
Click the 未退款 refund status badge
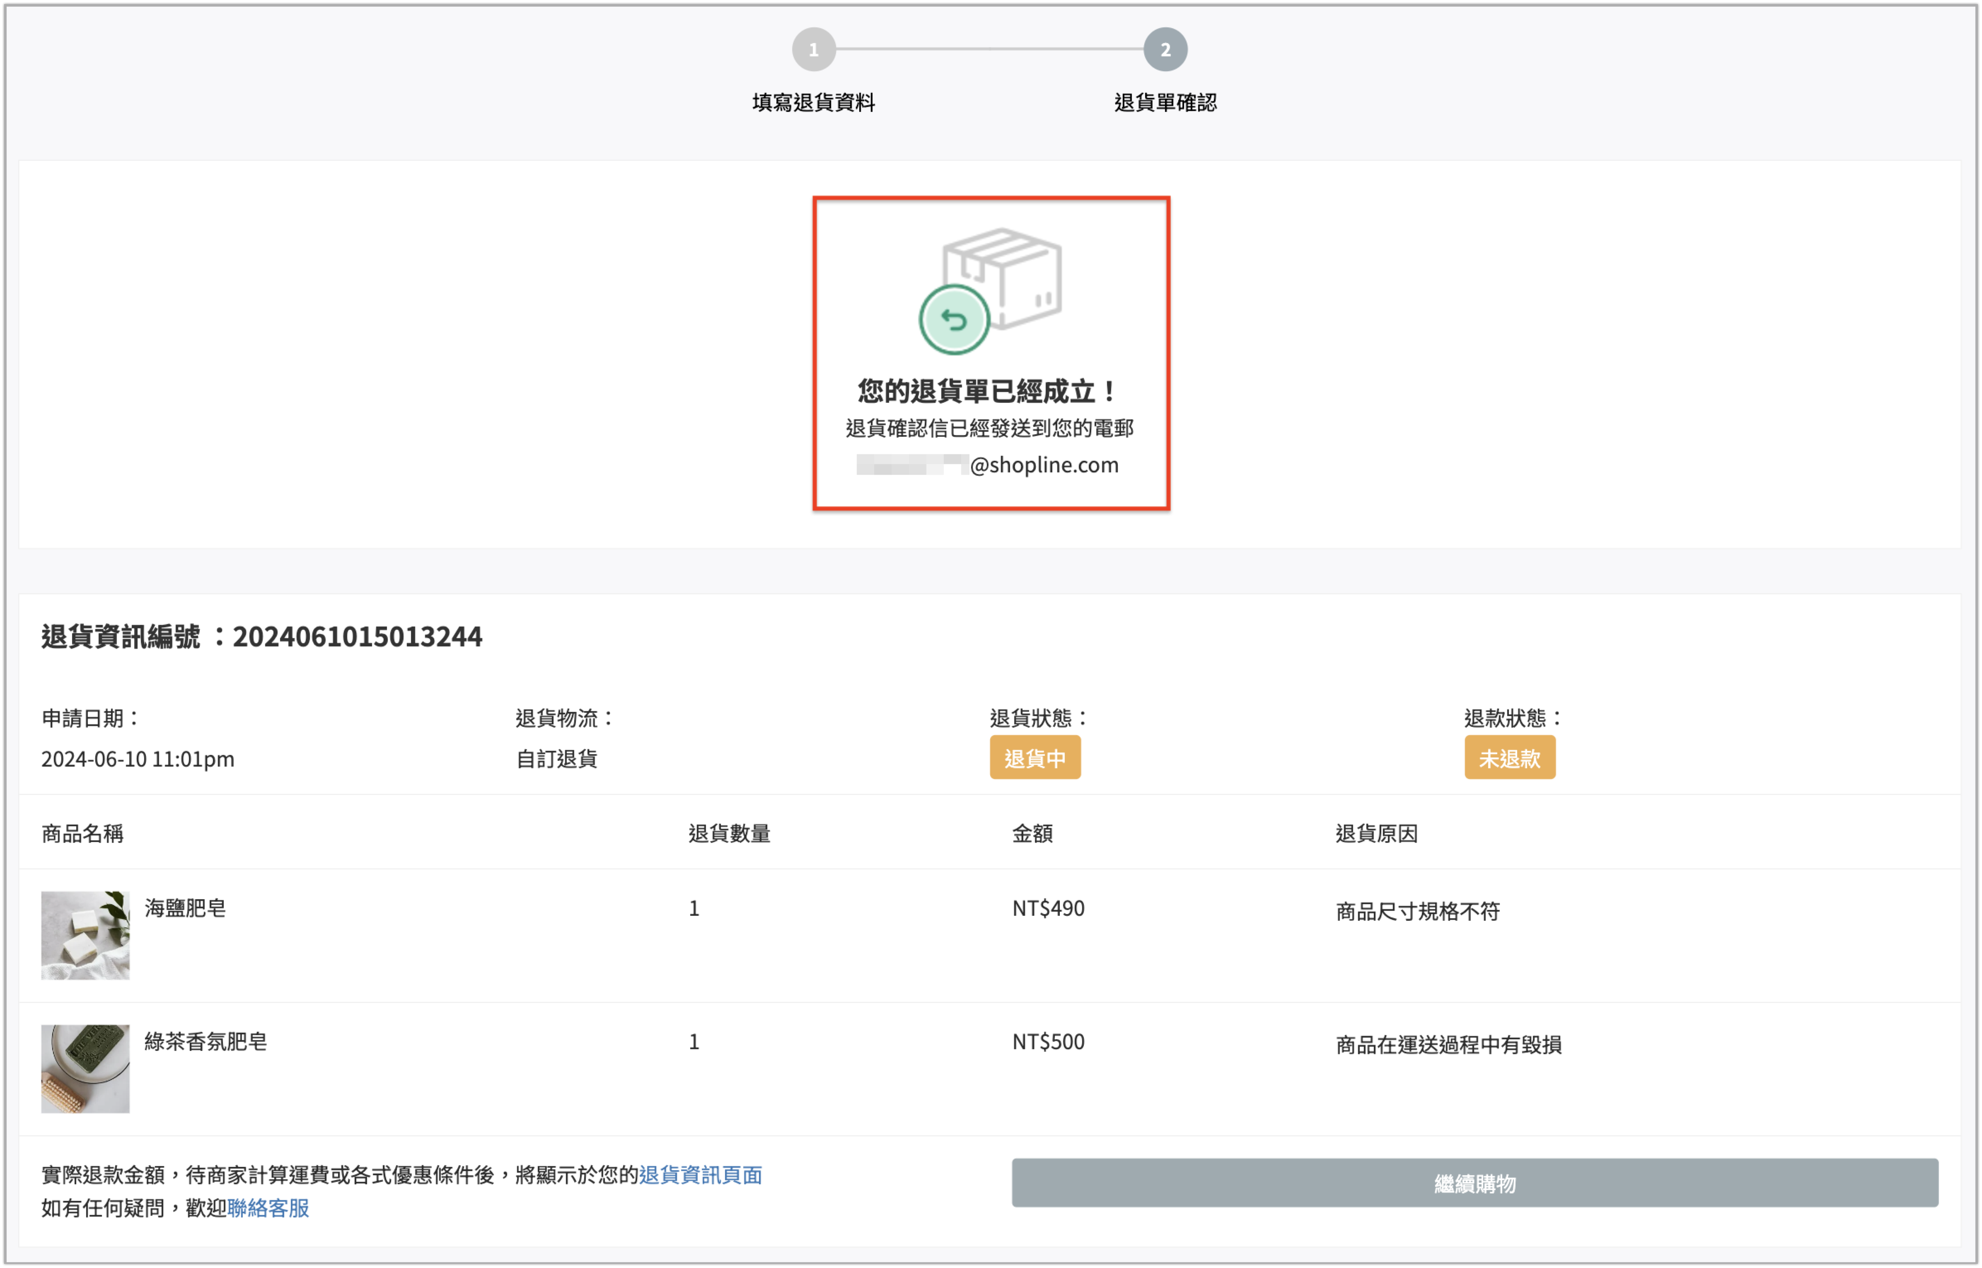click(1509, 757)
